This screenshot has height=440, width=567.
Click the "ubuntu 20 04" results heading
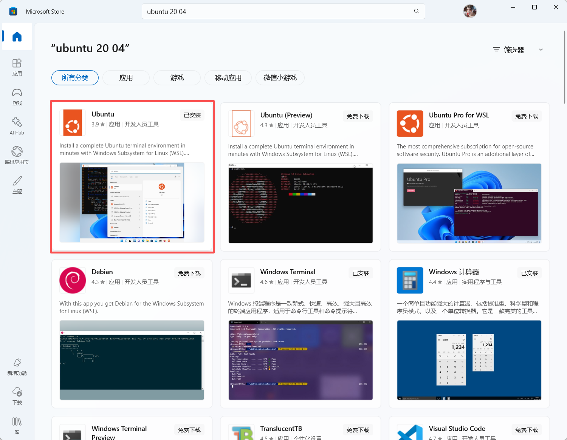click(90, 48)
